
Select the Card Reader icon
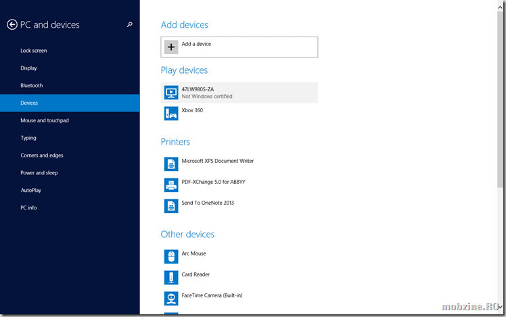pos(171,278)
